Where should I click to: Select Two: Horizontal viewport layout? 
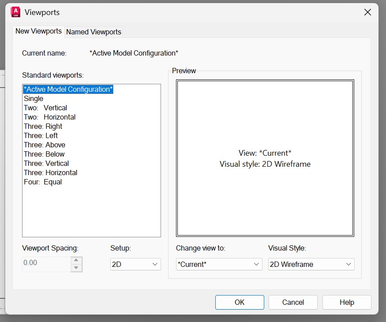pos(49,117)
